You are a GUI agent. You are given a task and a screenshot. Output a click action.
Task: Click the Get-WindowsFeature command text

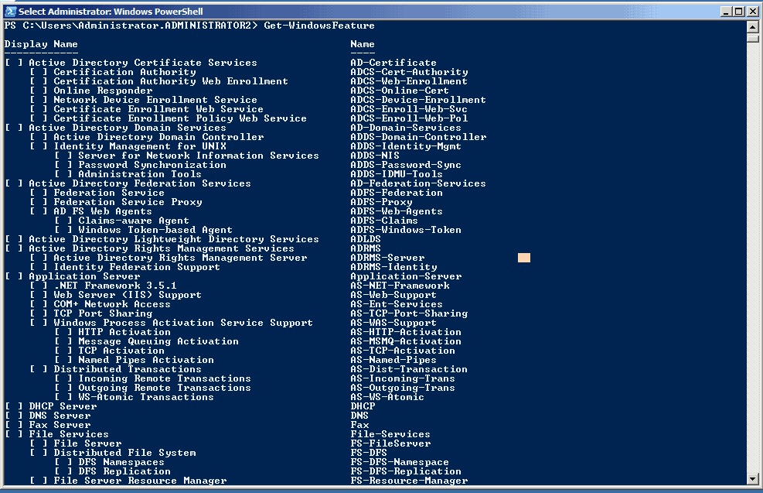click(x=319, y=26)
